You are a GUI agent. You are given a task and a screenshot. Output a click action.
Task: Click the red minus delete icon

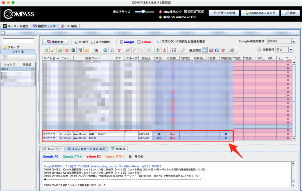[x=67, y=50]
